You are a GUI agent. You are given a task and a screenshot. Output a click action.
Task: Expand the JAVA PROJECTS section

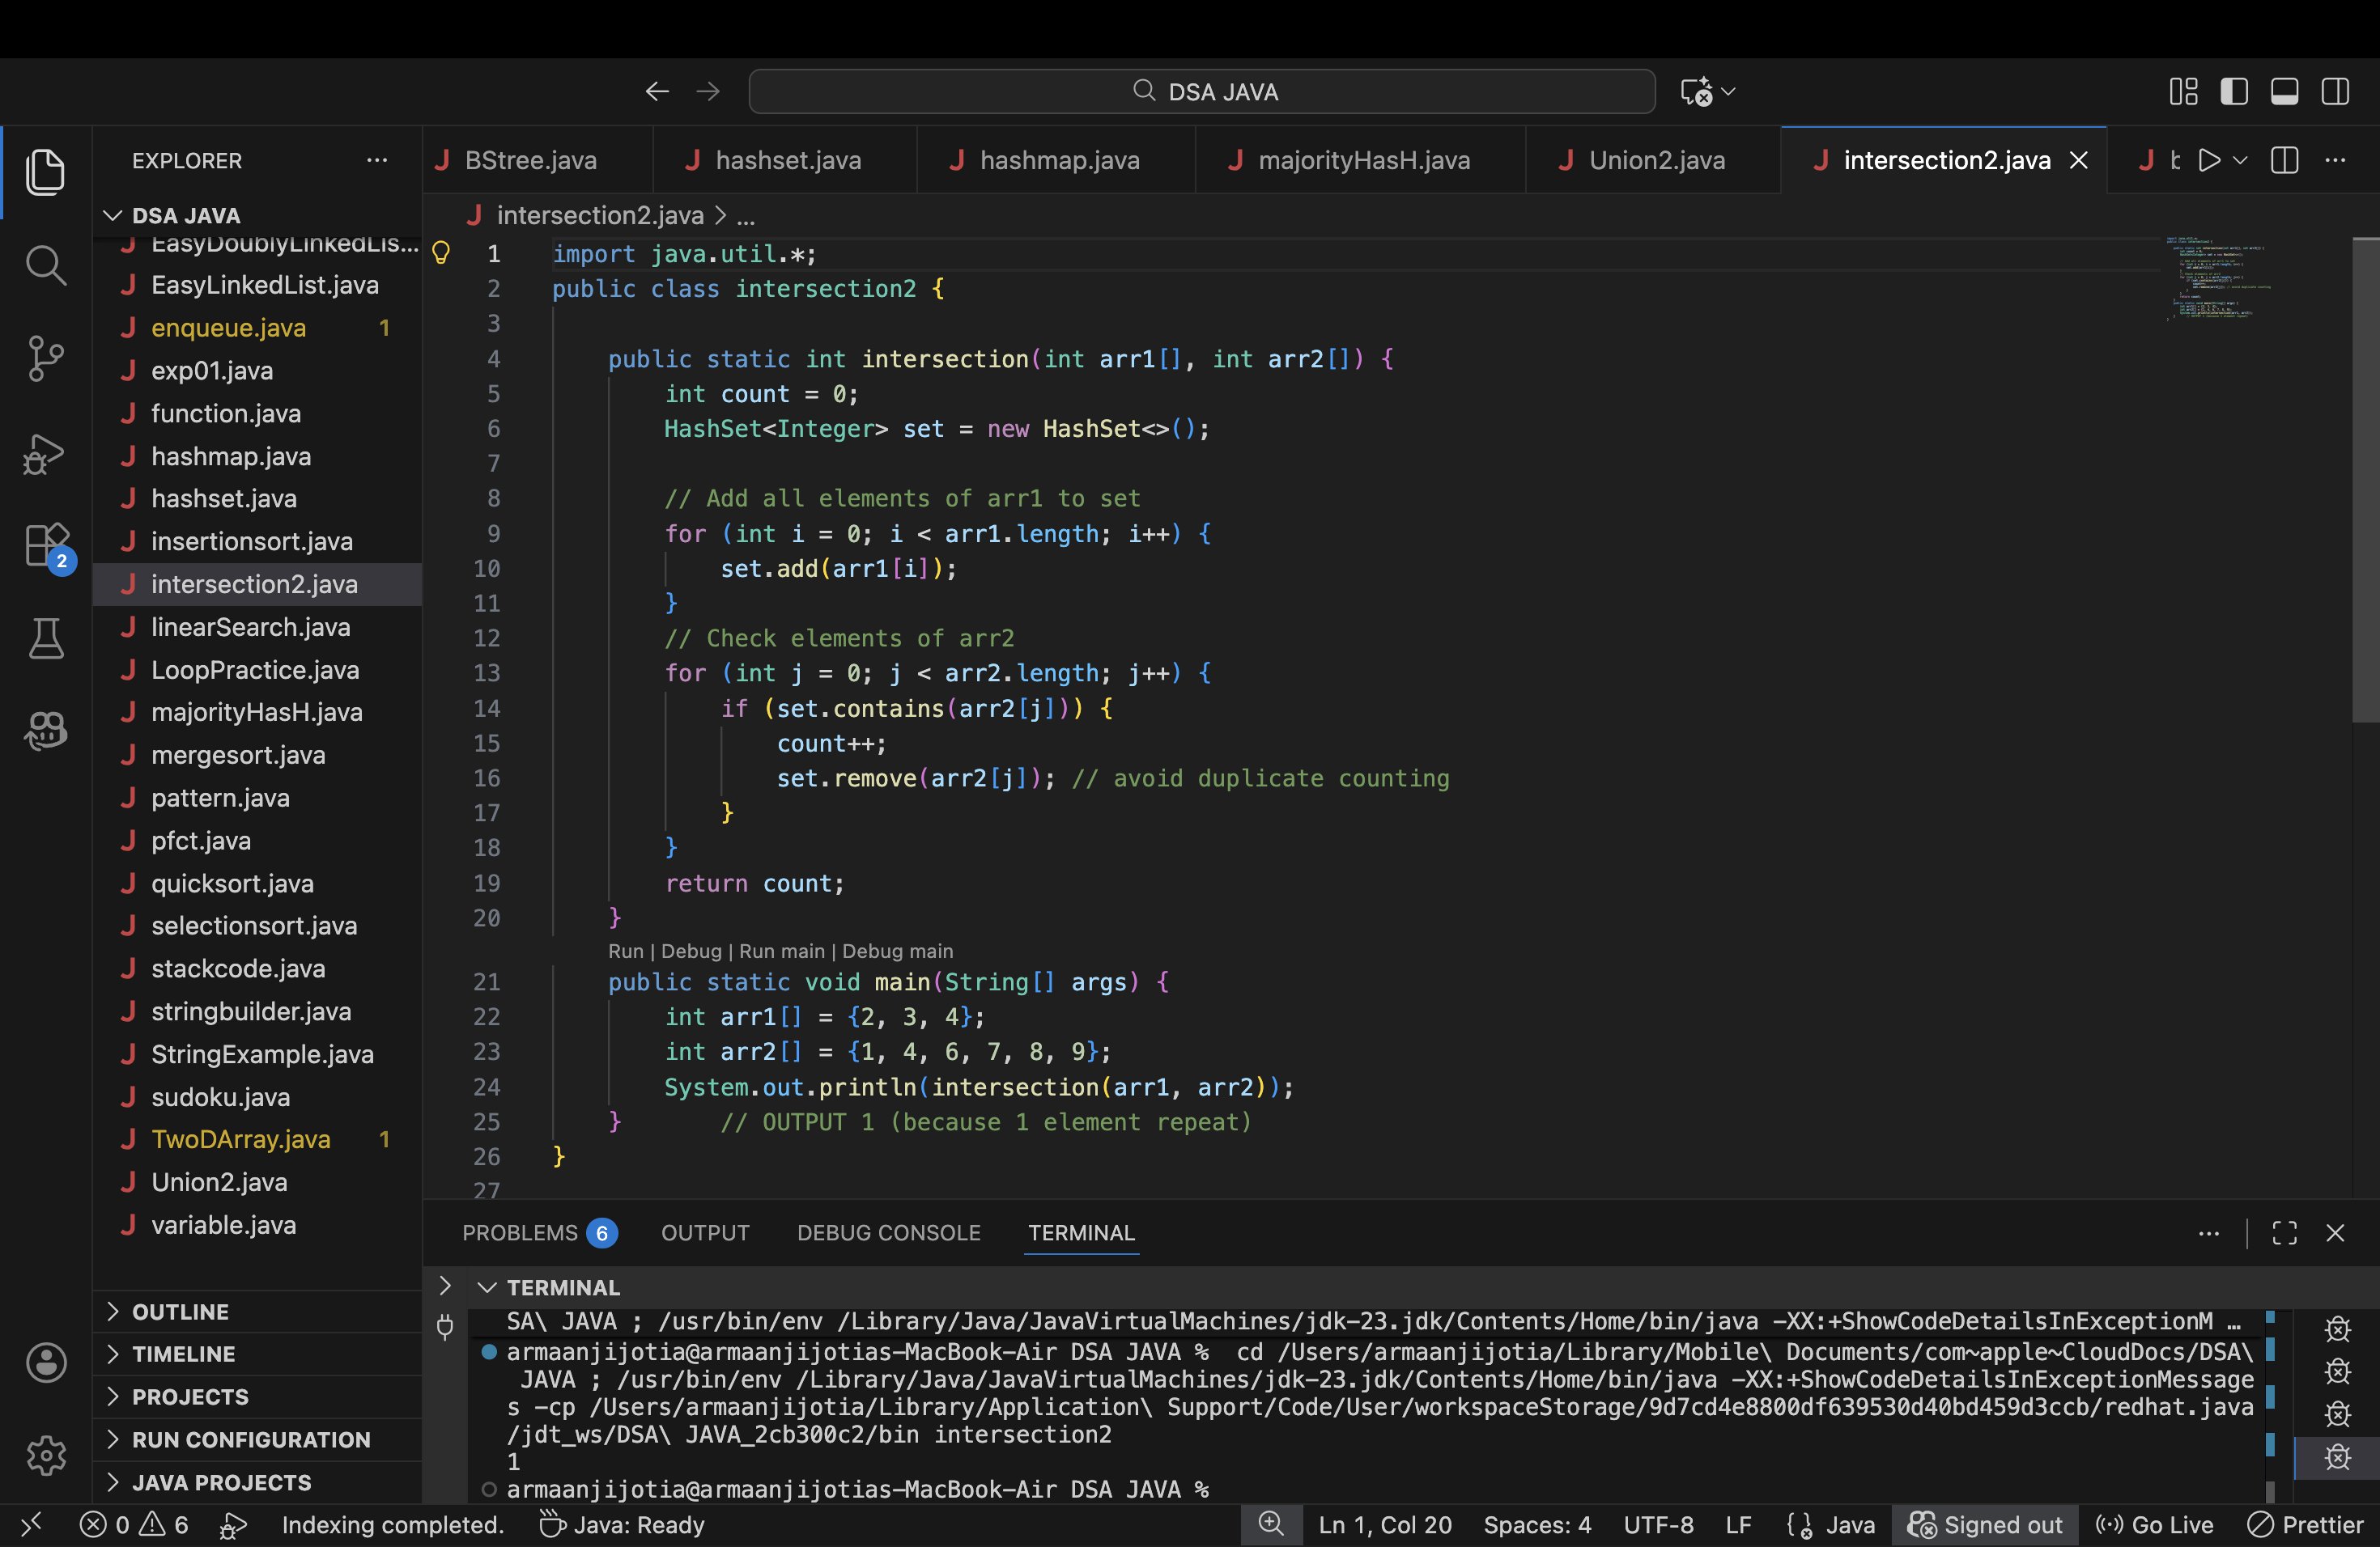[x=221, y=1482]
